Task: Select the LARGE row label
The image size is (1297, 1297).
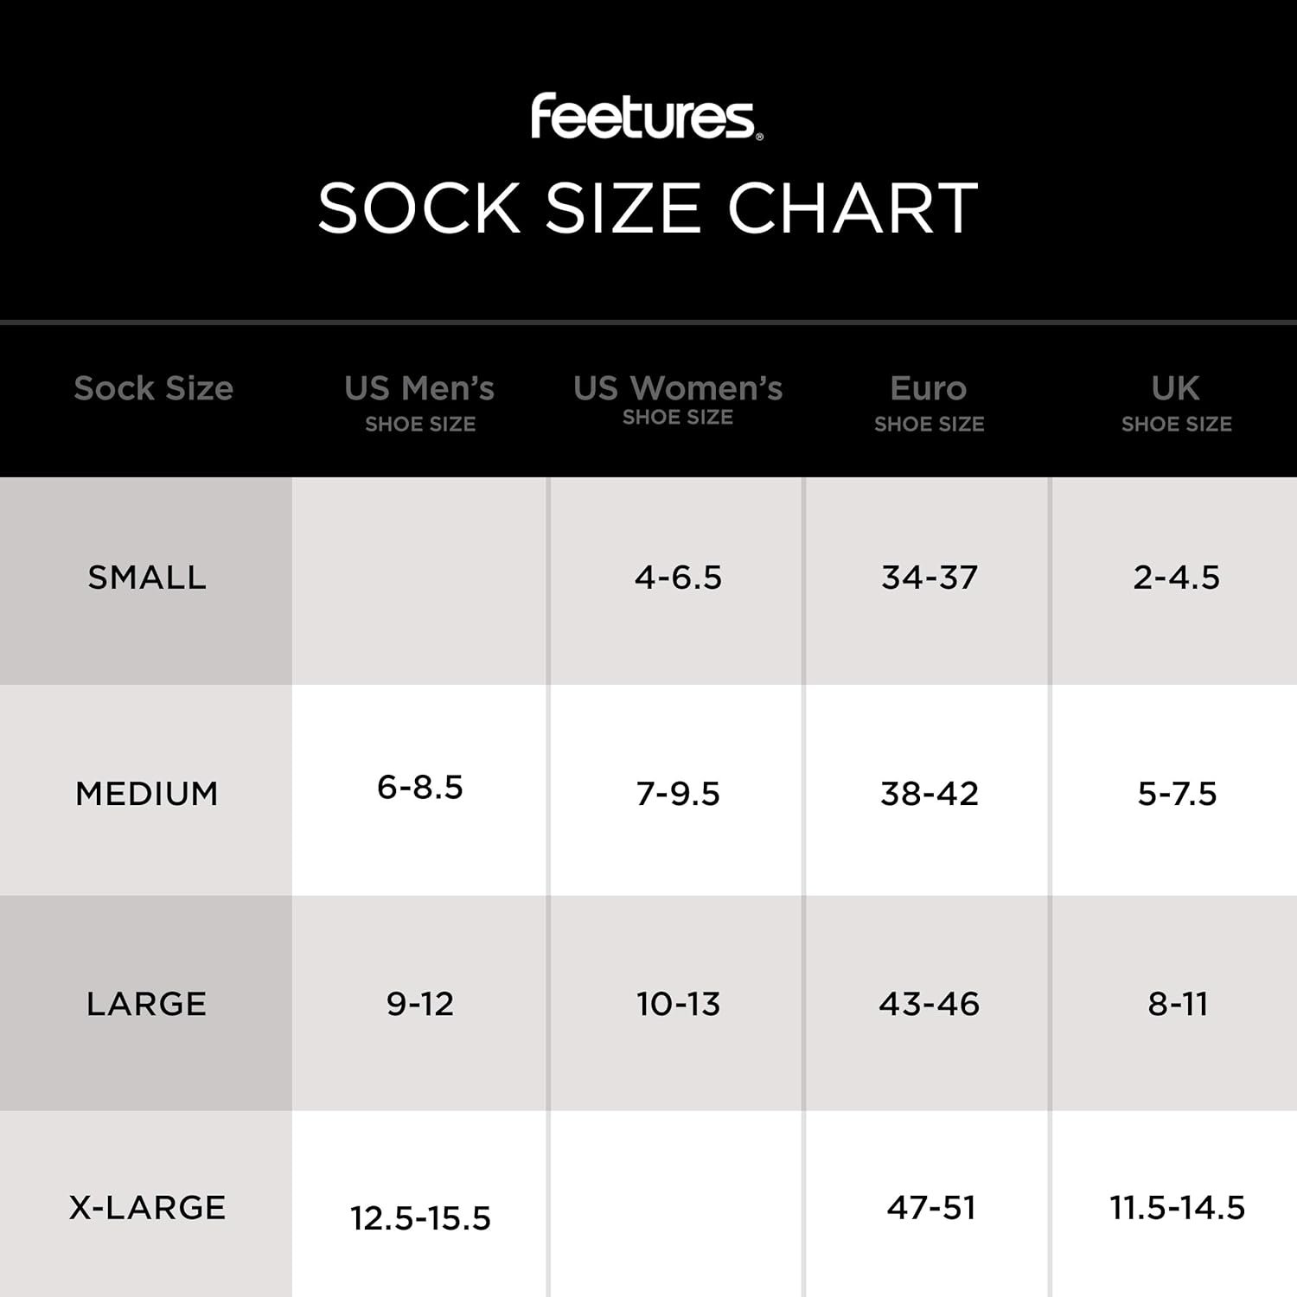Action: pos(147,1004)
